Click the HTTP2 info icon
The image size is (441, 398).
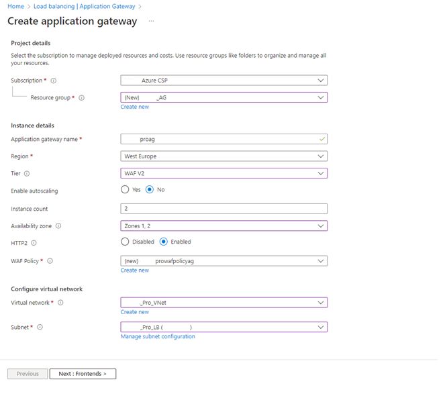click(34, 243)
